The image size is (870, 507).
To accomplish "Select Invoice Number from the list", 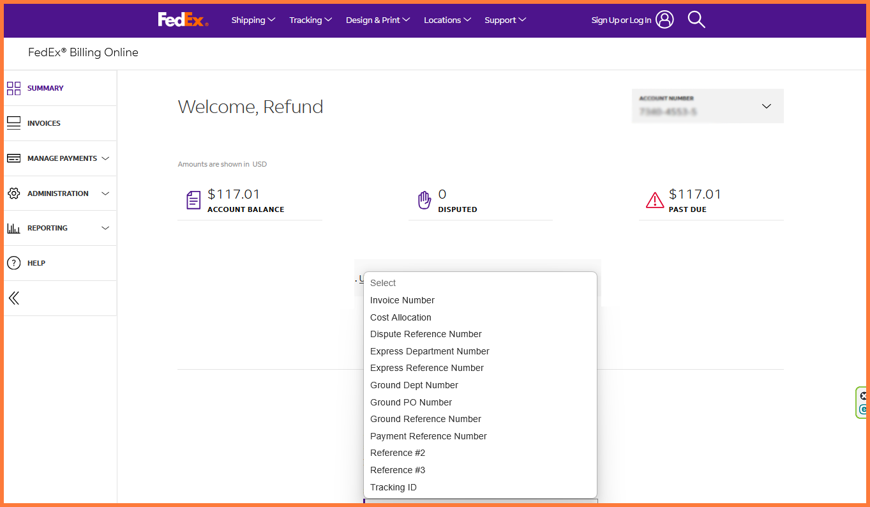I will point(480,300).
